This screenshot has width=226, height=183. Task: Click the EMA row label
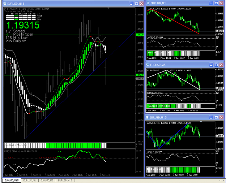point(39,19)
